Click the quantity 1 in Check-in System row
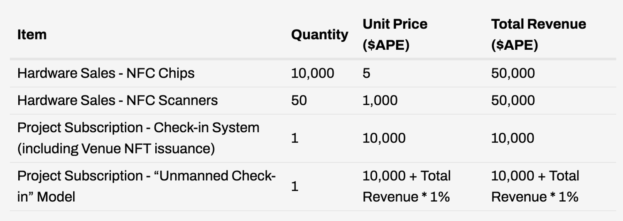The image size is (623, 221). (x=295, y=138)
